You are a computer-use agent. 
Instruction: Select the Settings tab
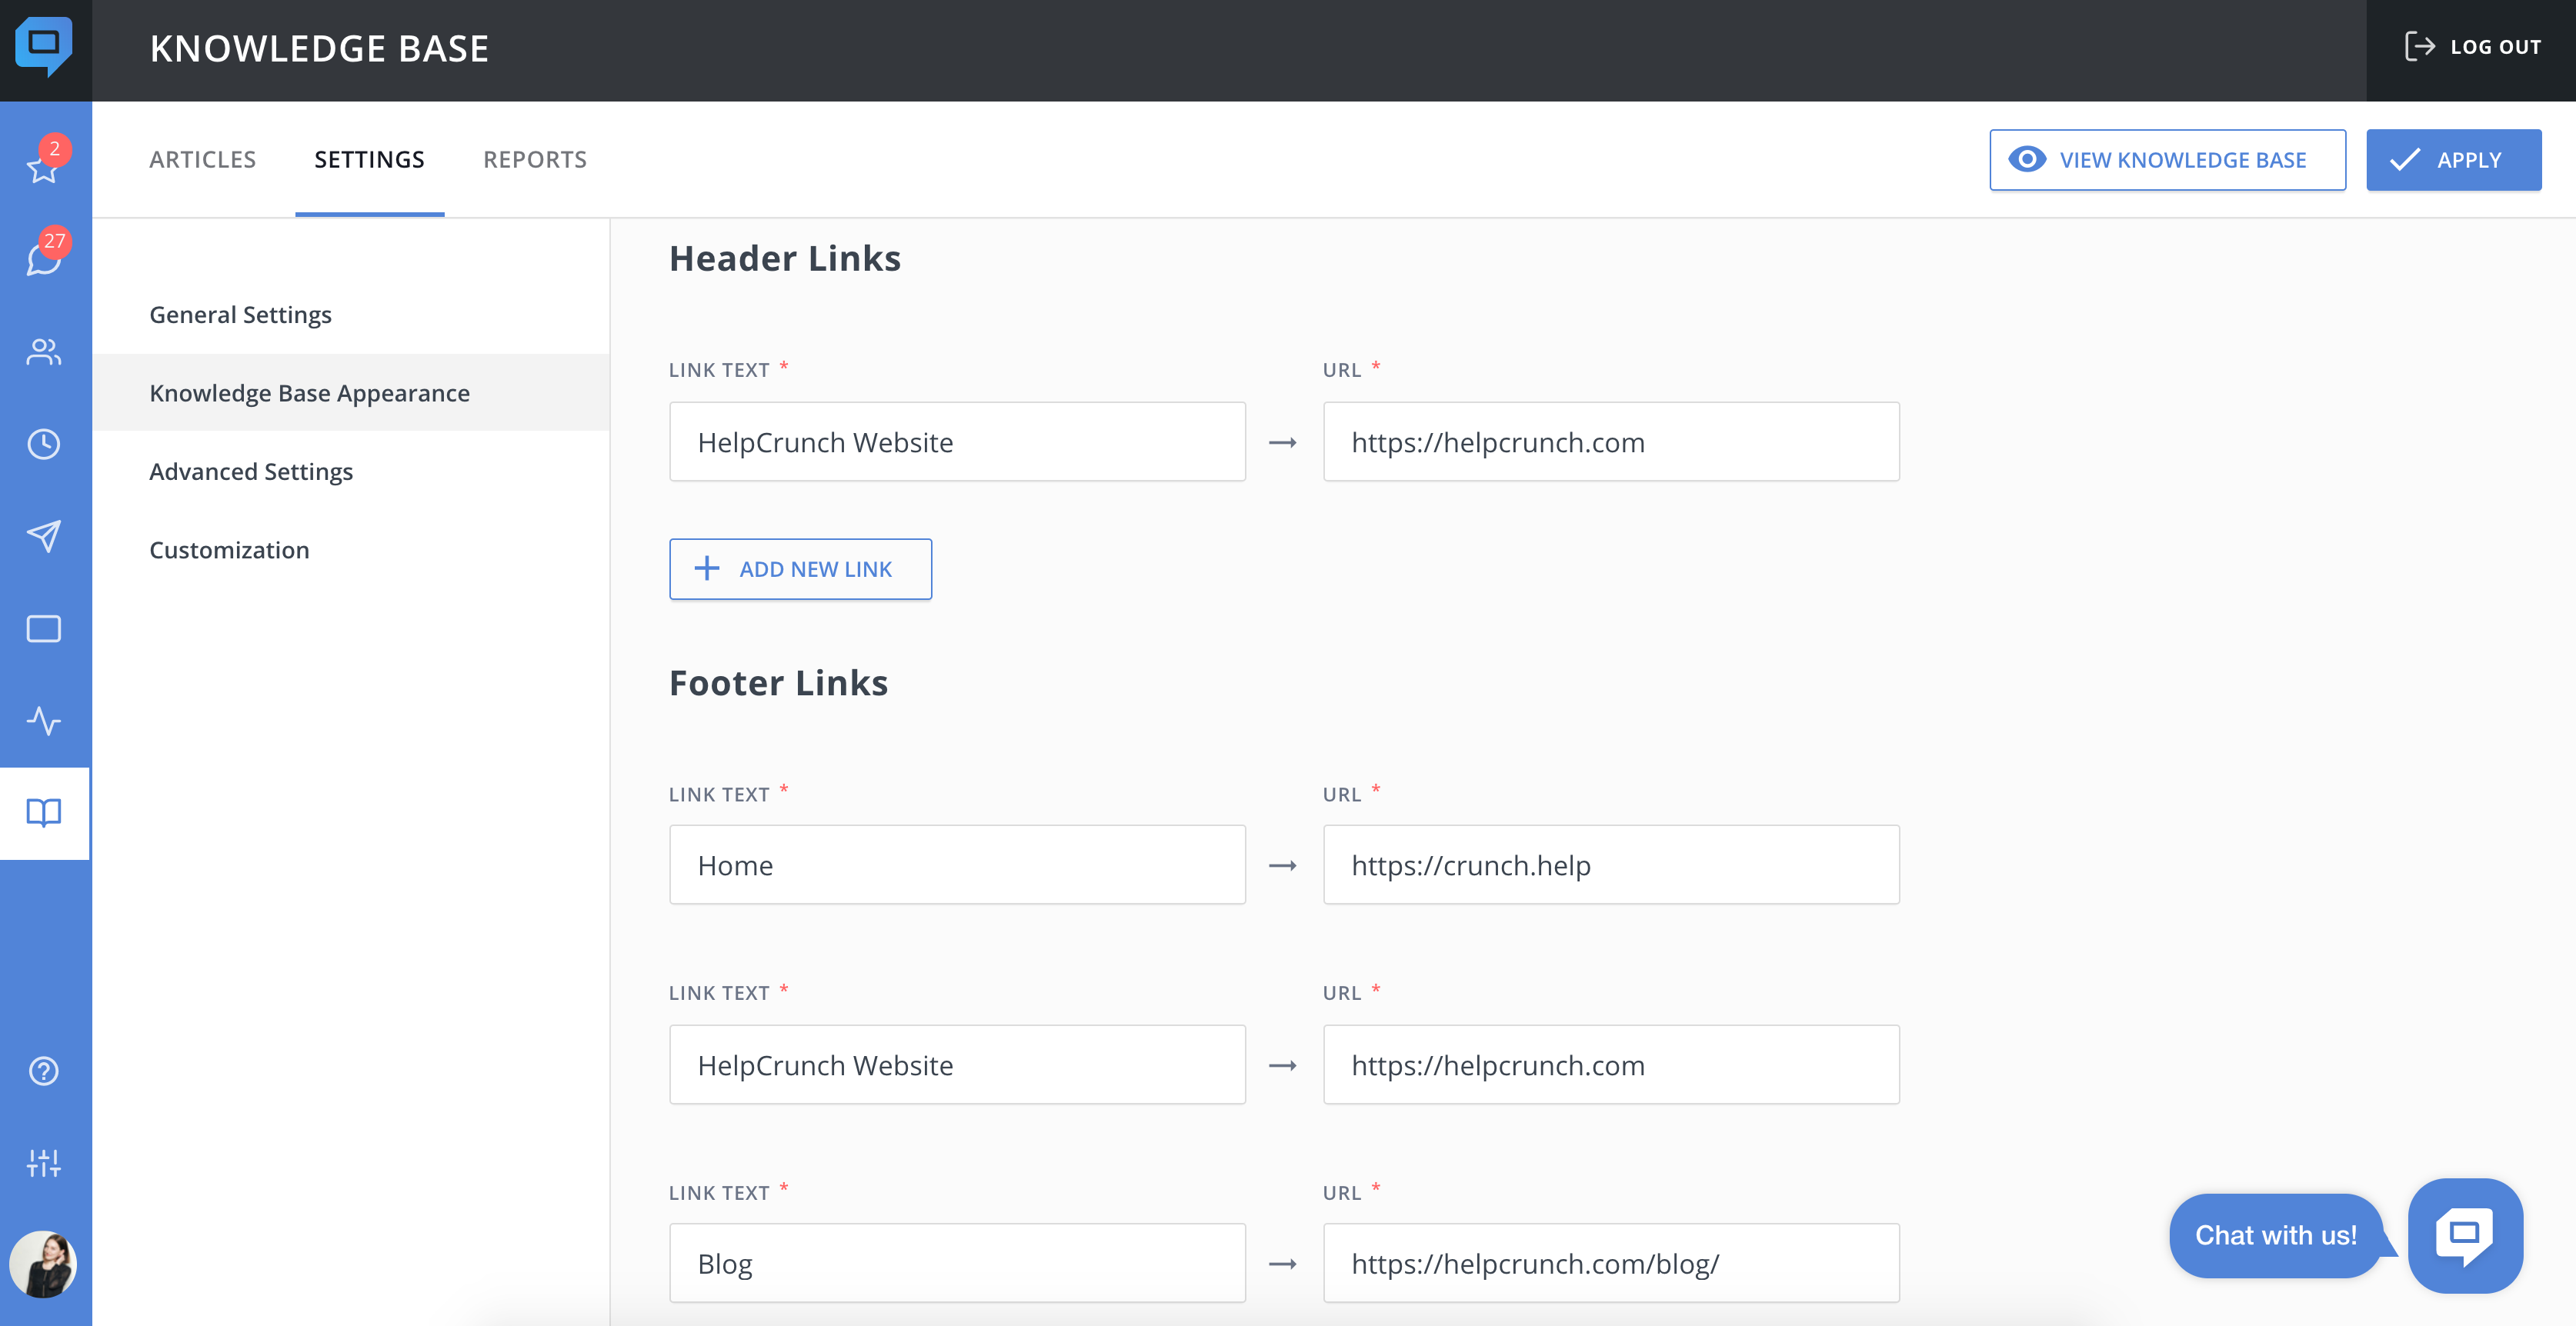point(369,160)
